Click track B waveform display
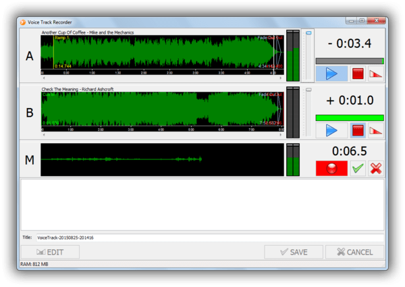The height and width of the screenshot is (287, 405). pyautogui.click(x=162, y=109)
